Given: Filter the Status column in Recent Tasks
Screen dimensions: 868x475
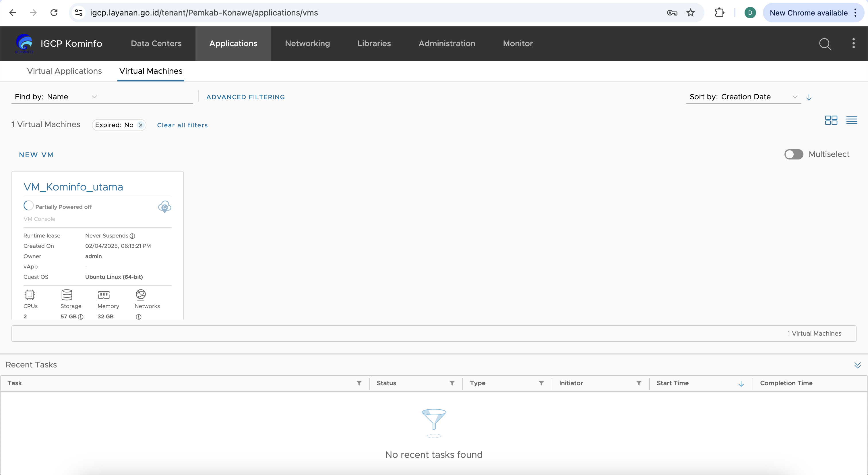Looking at the screenshot, I should (x=452, y=383).
